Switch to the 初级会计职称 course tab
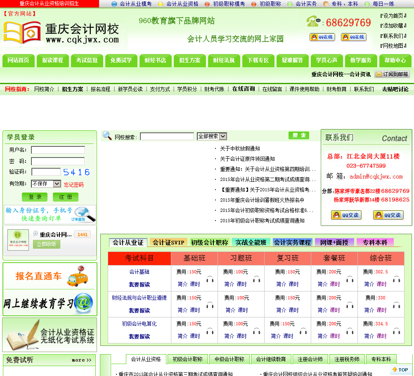Viewport: 414px width, 376px height. (209, 242)
